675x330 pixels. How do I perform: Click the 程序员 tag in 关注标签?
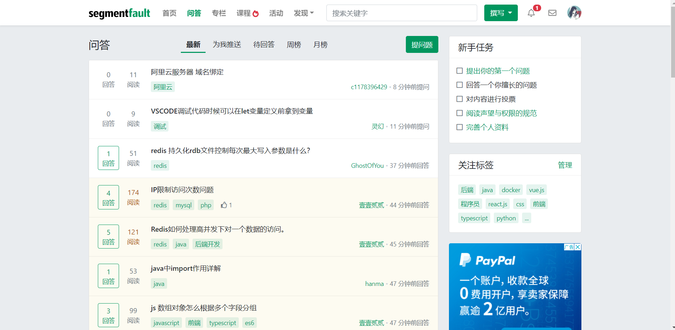(470, 204)
